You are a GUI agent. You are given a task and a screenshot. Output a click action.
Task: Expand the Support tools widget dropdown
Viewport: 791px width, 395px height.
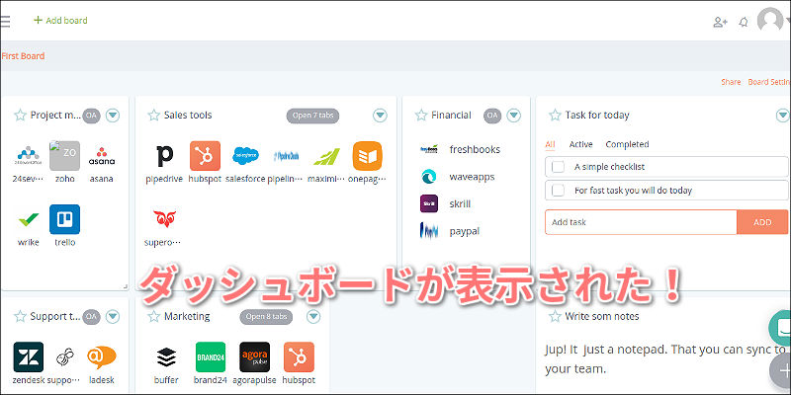click(113, 316)
